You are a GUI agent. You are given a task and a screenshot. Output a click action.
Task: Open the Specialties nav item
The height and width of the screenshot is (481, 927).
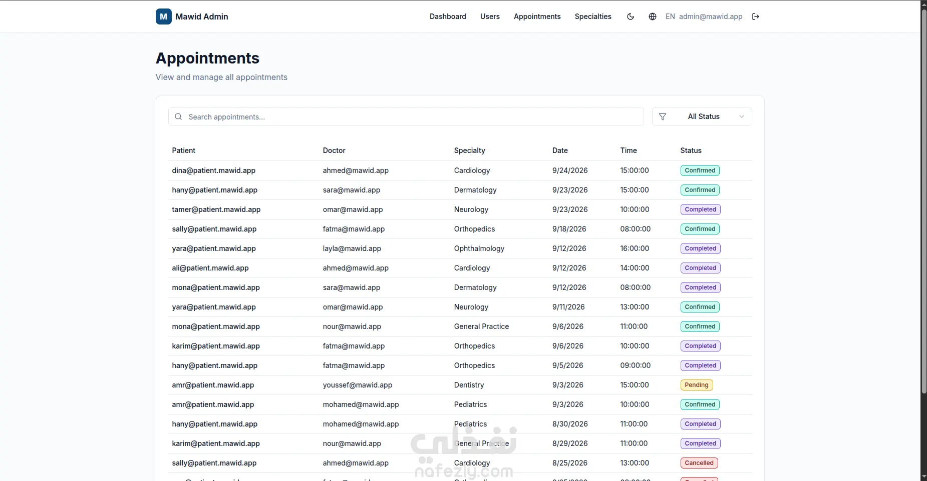click(x=593, y=16)
